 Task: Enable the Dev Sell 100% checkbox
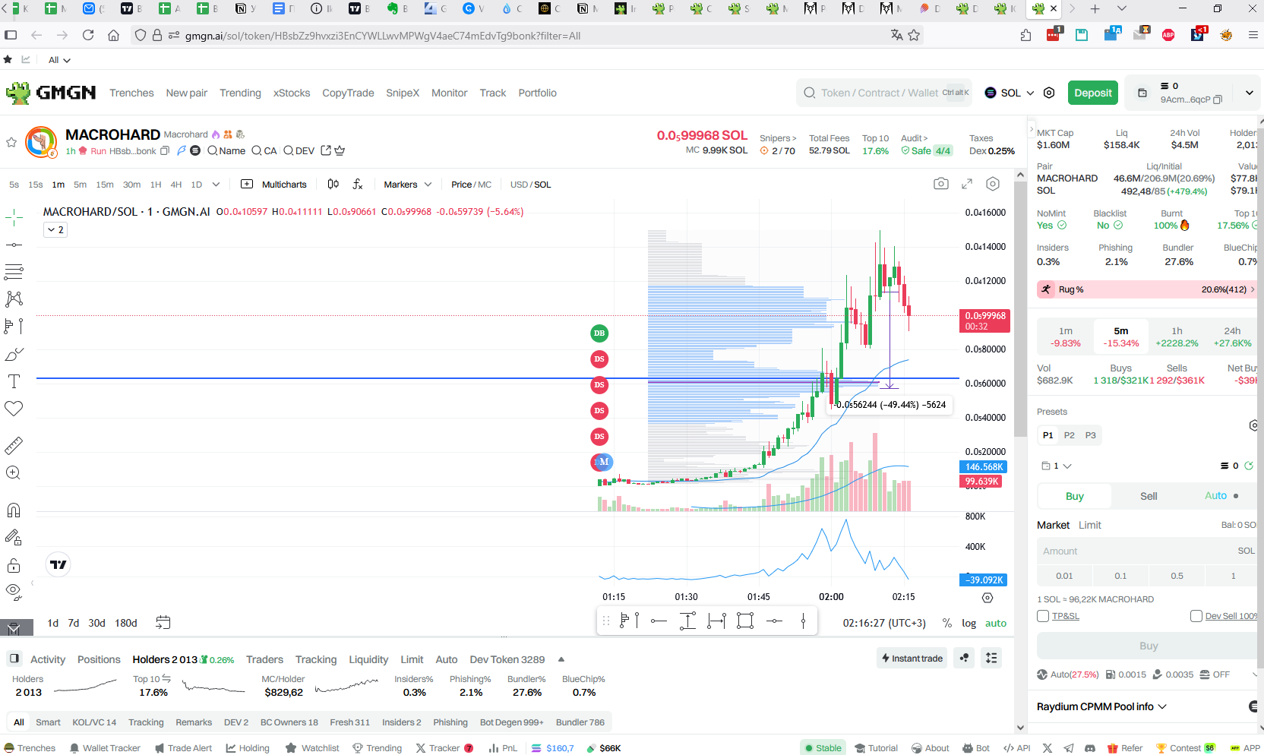(x=1196, y=616)
